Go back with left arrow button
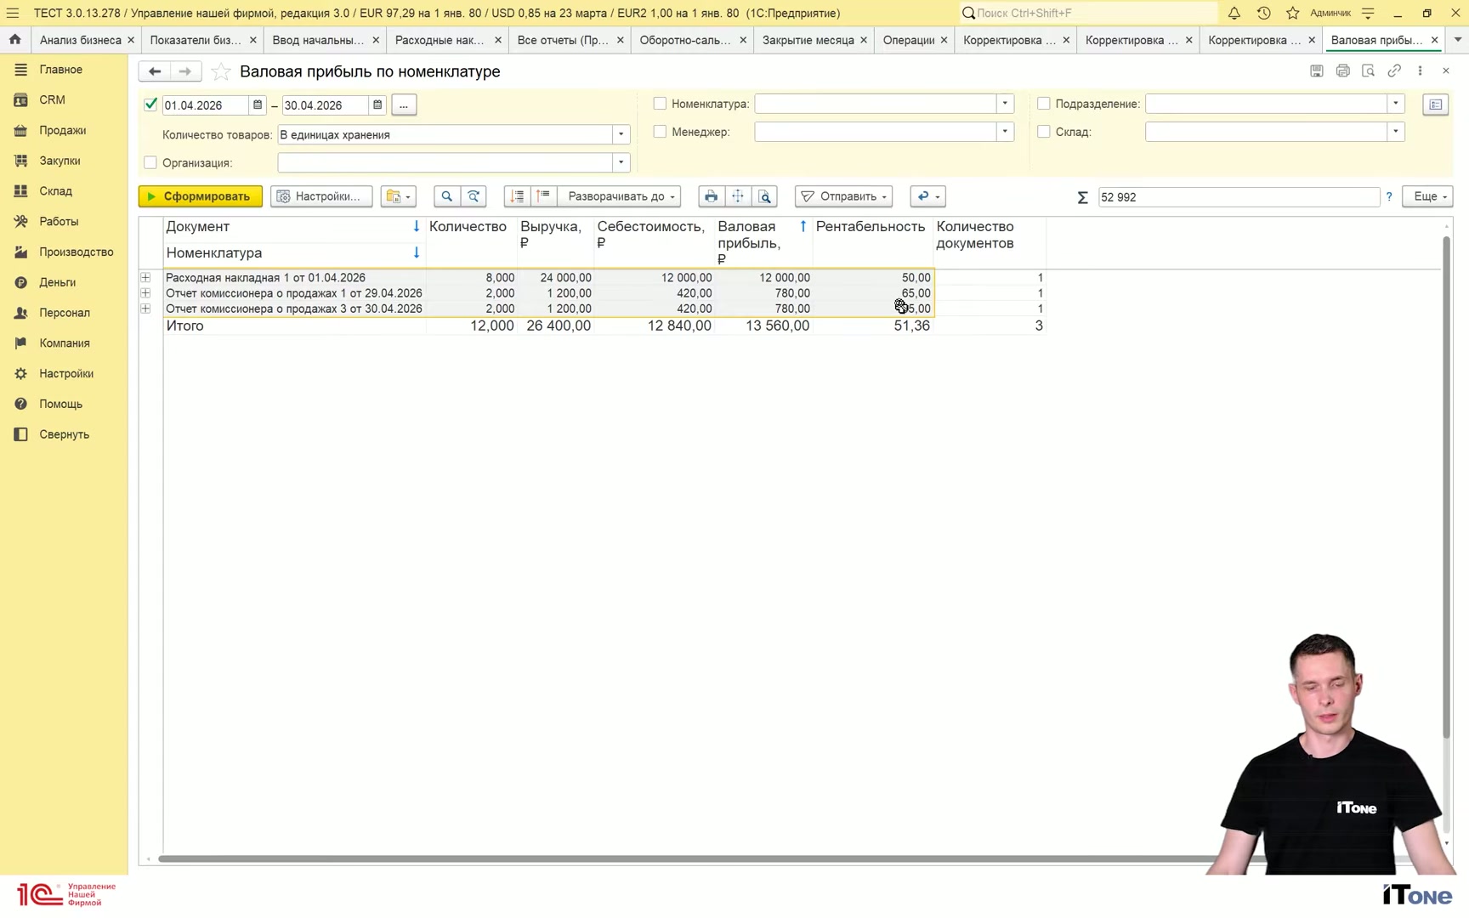The height and width of the screenshot is (918, 1469). [x=155, y=71]
